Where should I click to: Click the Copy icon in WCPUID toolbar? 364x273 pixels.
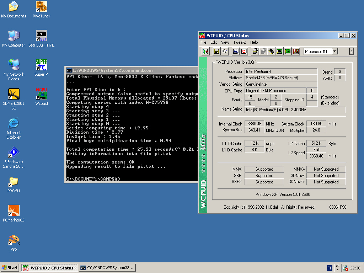225,52
